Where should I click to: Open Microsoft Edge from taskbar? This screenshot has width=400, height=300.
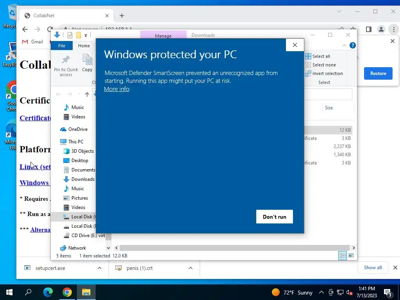48,292
